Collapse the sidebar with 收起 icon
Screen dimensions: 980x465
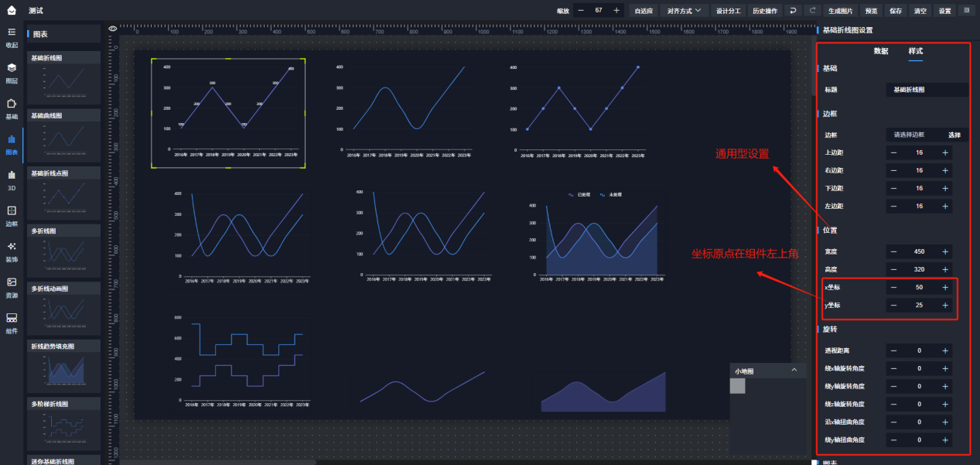12,36
